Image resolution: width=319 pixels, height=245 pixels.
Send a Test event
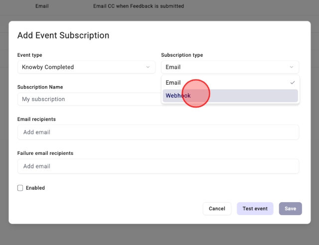pos(255,209)
